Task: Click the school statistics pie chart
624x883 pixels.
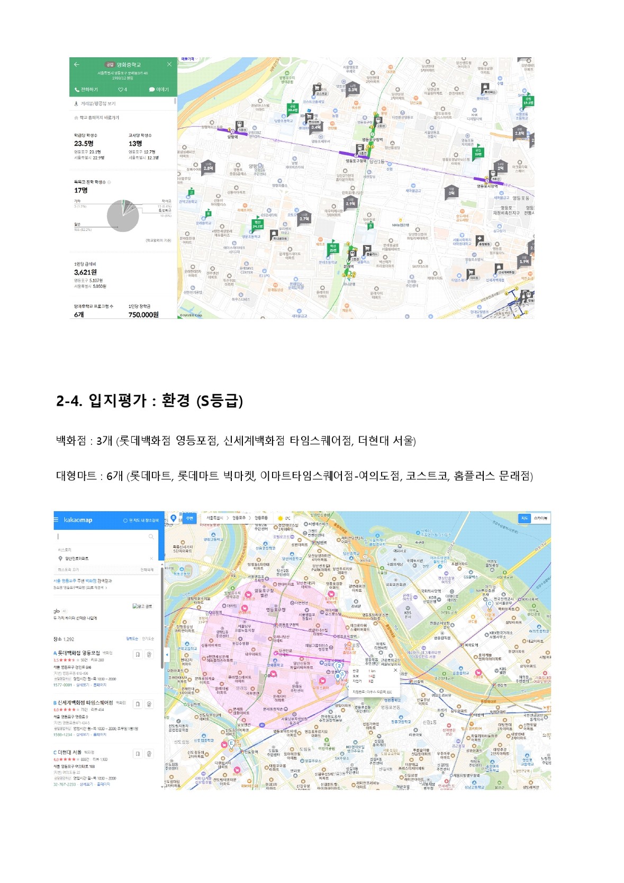Action: [x=123, y=216]
